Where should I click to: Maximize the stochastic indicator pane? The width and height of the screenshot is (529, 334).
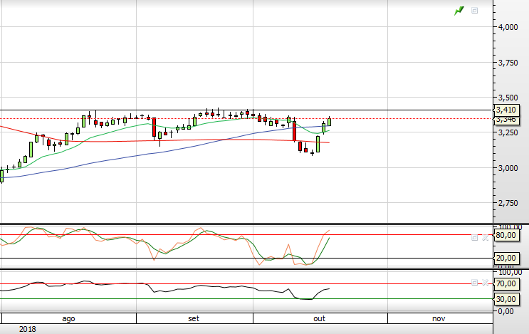(x=474, y=238)
